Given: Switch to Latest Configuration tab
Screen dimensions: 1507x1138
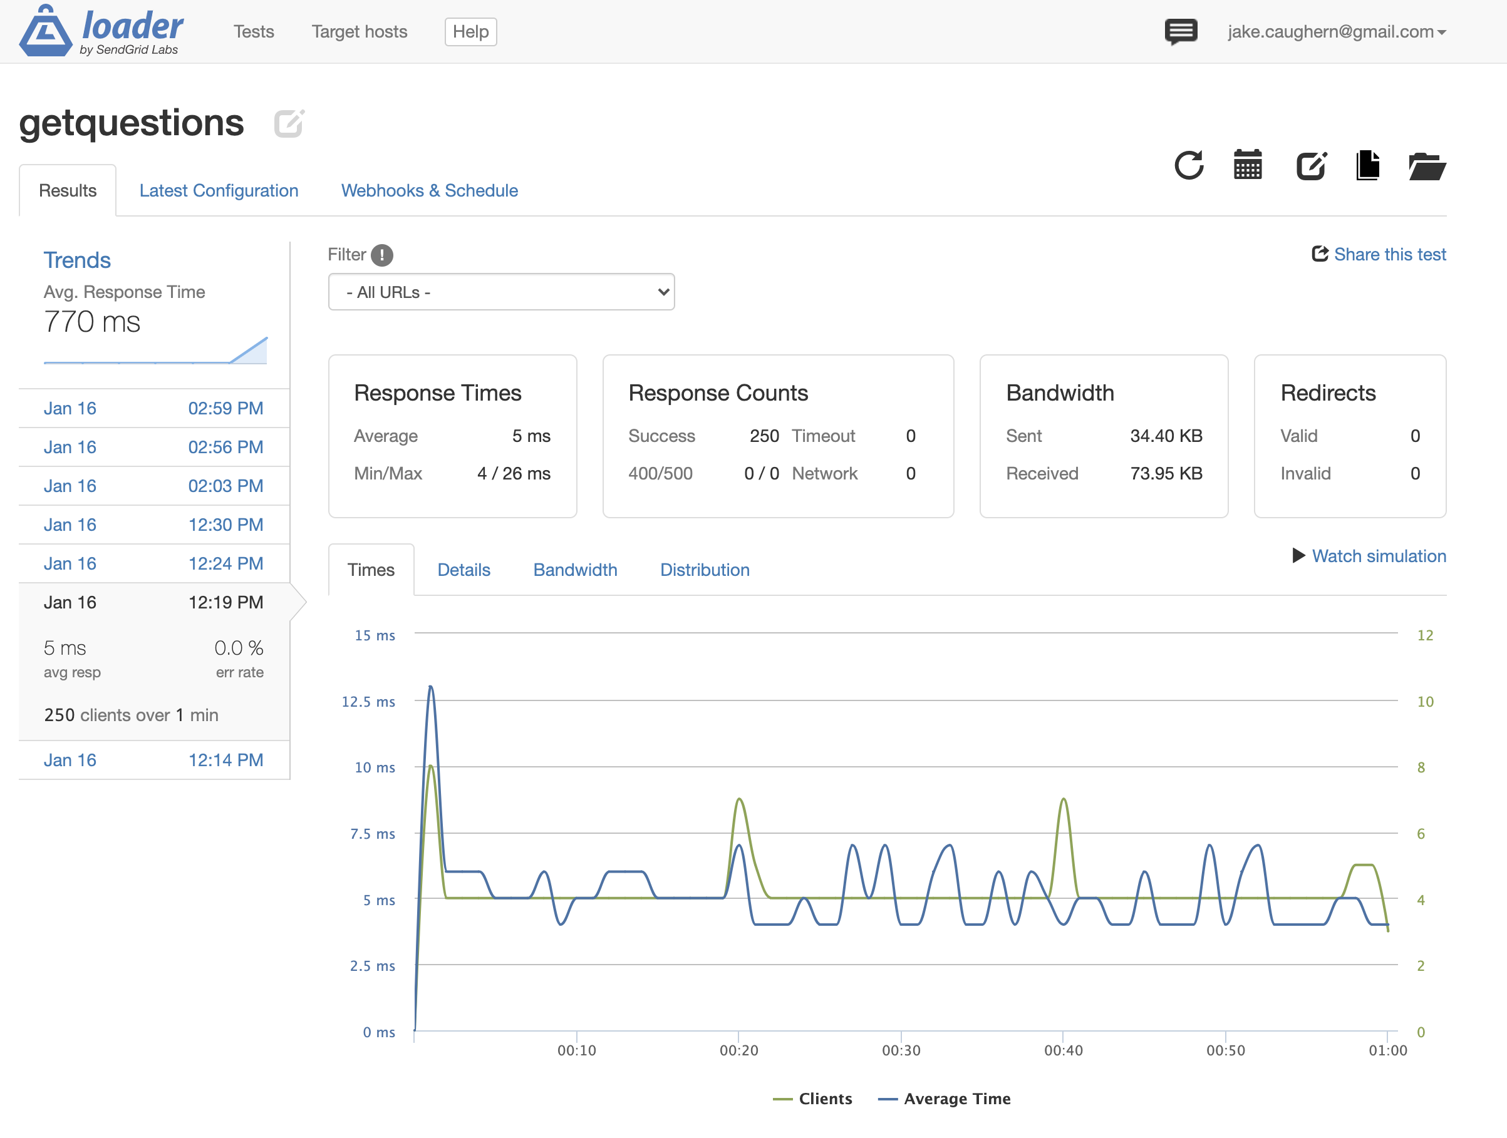Looking at the screenshot, I should click(x=219, y=191).
